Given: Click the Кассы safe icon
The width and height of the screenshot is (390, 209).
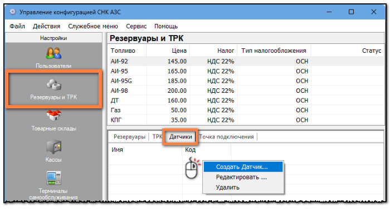Looking at the screenshot, I should pyautogui.click(x=53, y=147).
